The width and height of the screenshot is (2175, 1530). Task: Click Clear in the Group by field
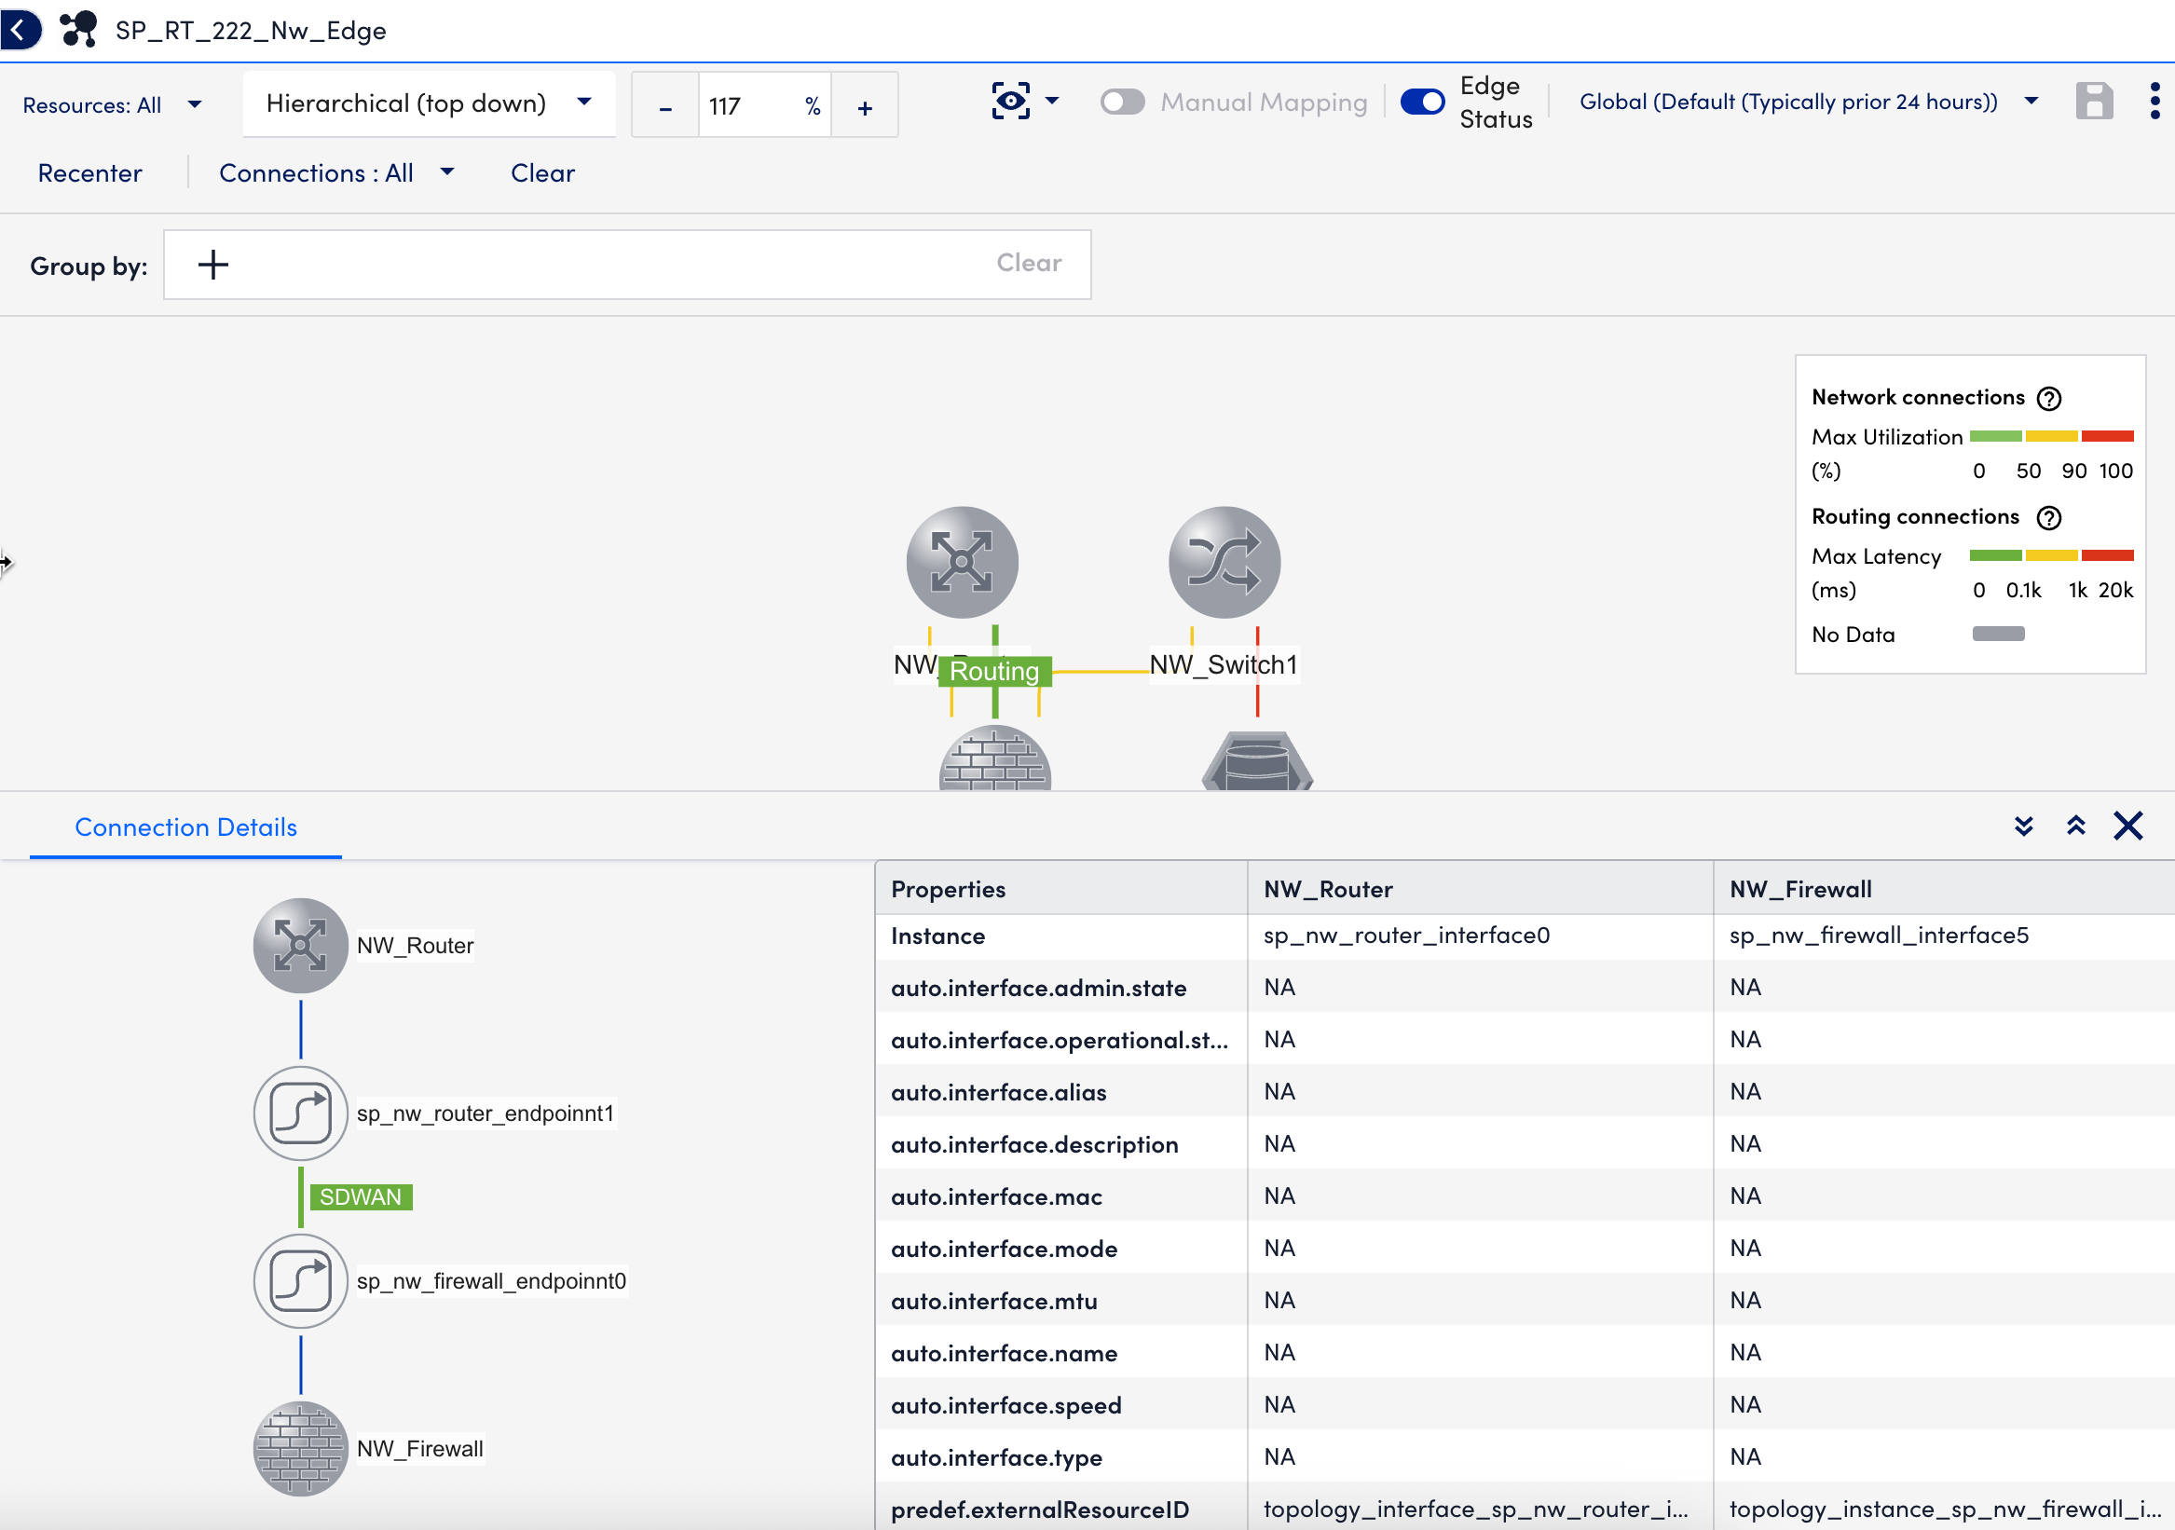(x=1029, y=263)
